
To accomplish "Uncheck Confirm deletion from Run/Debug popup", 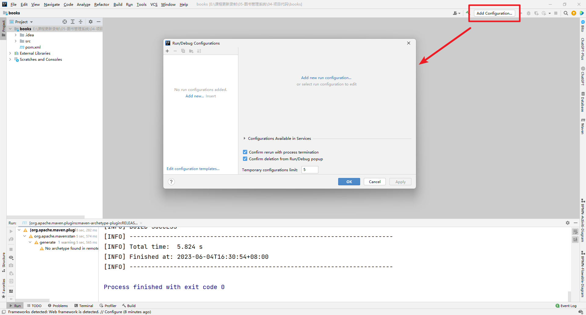I will coord(245,159).
